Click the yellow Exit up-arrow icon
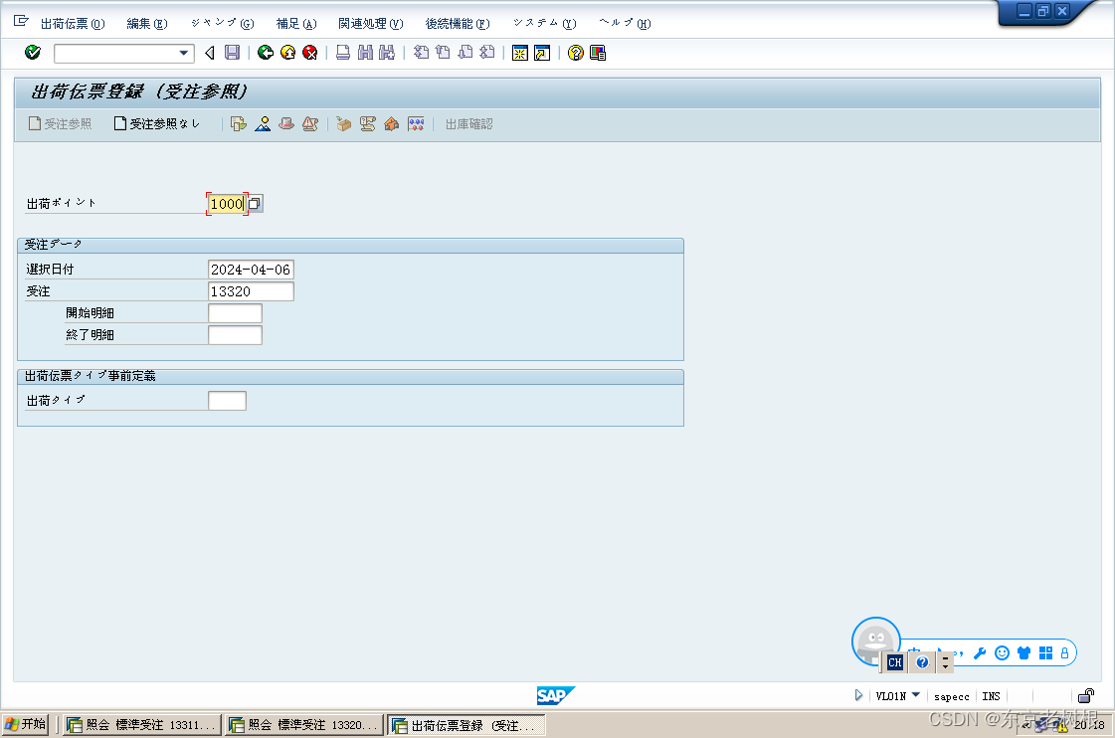The image size is (1115, 738). (x=288, y=53)
